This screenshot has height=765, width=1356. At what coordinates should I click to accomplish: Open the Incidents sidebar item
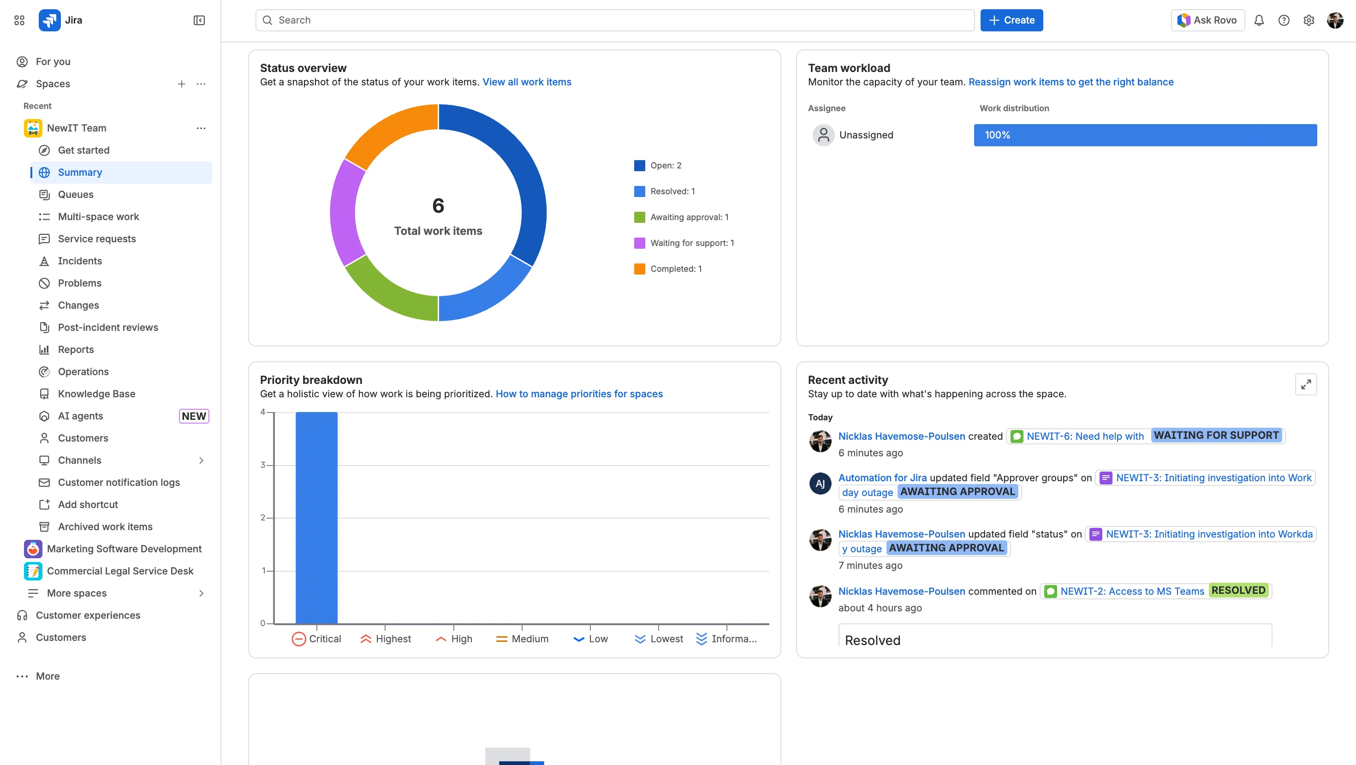click(x=79, y=261)
